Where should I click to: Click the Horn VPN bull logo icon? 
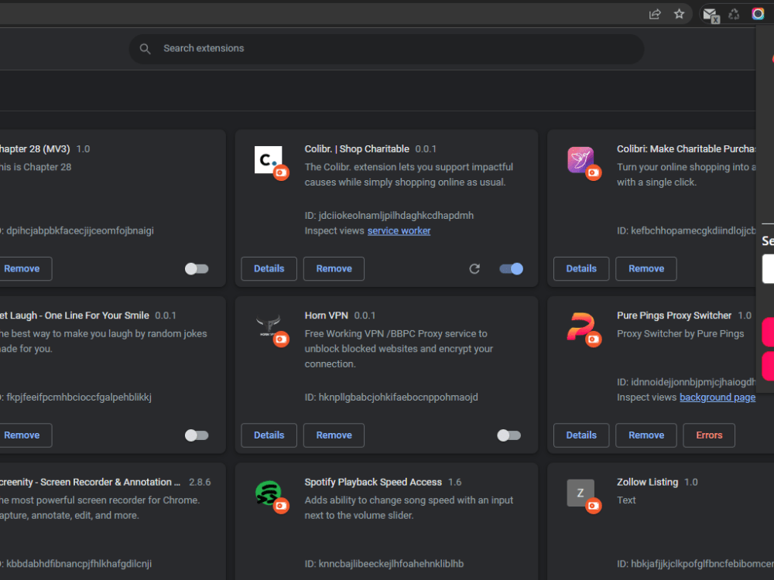click(269, 326)
